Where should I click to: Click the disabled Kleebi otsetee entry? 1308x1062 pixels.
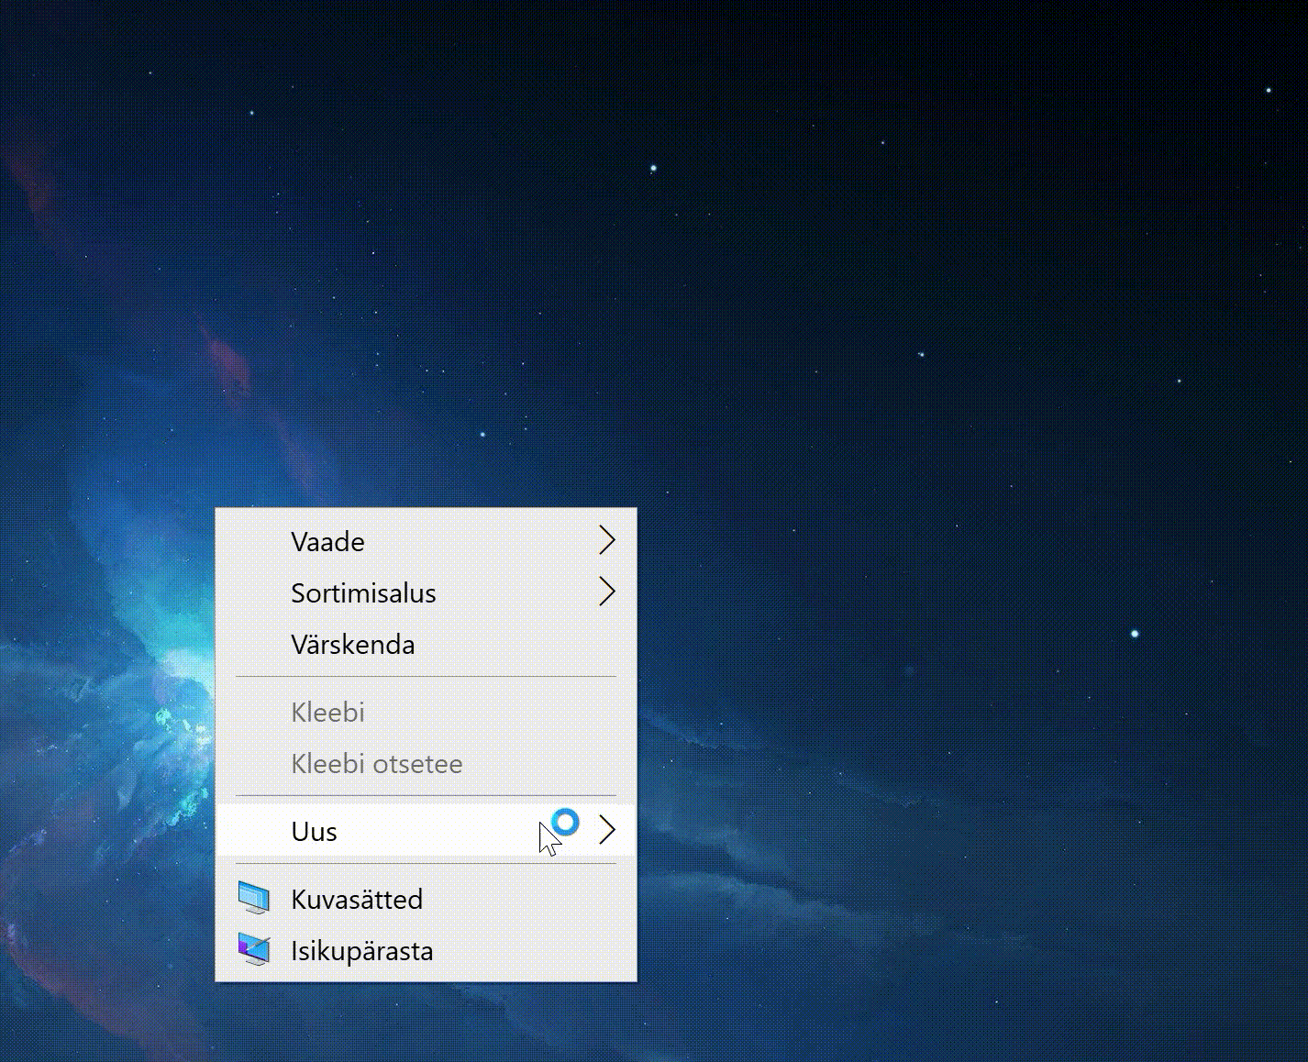[376, 764]
